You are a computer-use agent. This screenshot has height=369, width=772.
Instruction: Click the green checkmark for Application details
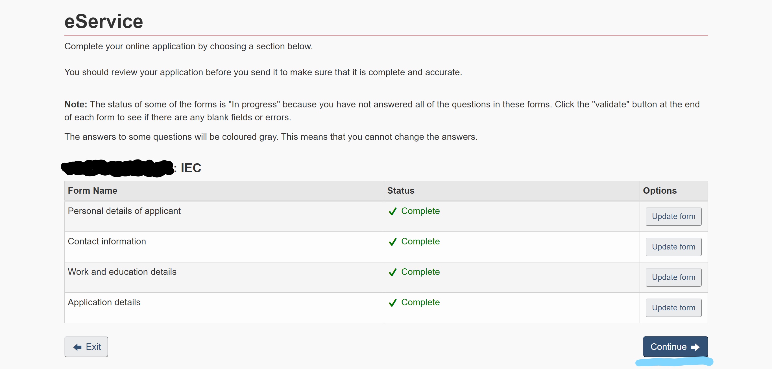point(392,303)
